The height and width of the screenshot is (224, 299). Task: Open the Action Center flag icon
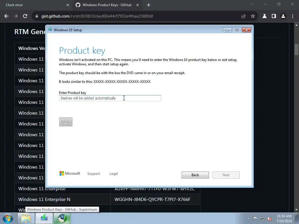[x=255, y=218]
